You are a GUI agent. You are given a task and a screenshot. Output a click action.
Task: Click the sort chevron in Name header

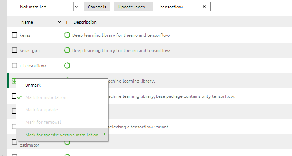click(x=59, y=22)
